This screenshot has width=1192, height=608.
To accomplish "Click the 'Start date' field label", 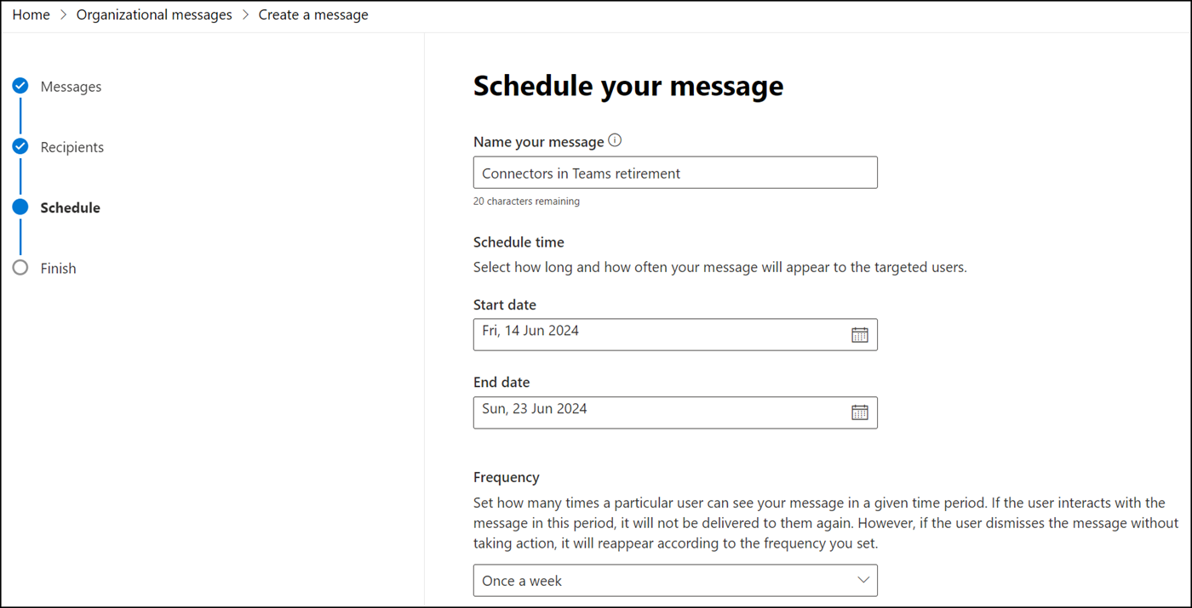I will (505, 304).
